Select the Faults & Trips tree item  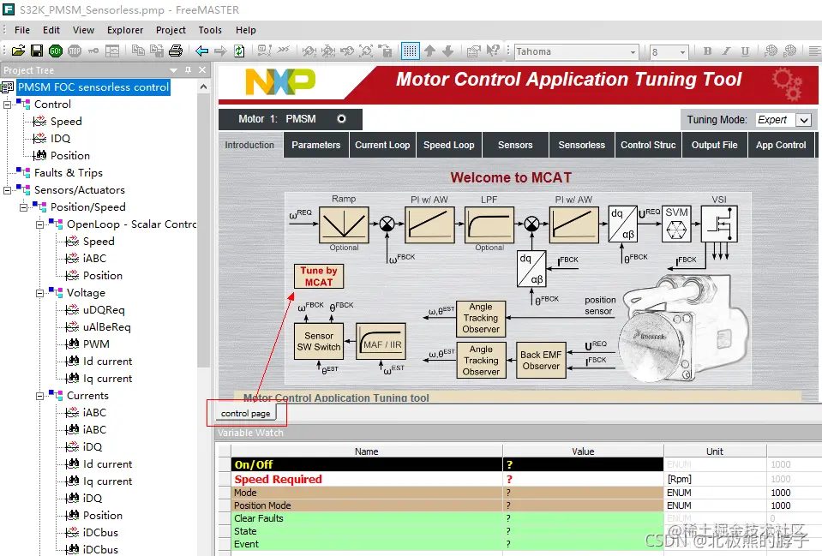[x=69, y=173]
